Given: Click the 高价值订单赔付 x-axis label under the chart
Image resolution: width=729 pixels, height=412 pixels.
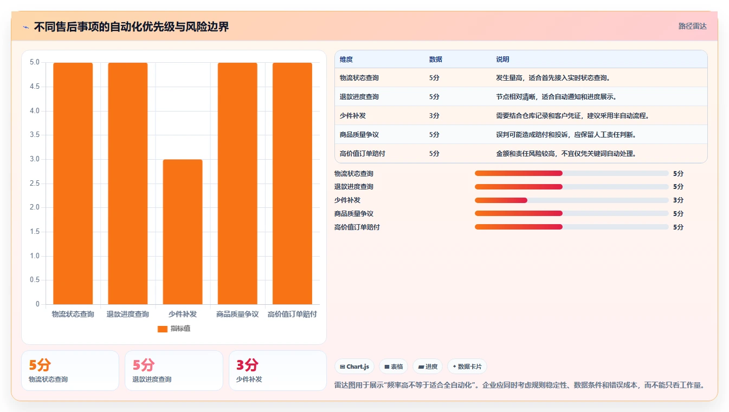Looking at the screenshot, I should 292,314.
